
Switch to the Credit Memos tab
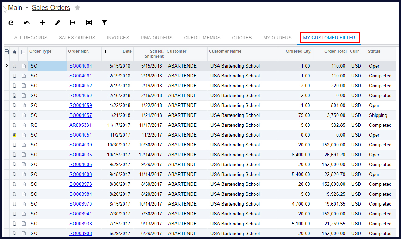202,38
